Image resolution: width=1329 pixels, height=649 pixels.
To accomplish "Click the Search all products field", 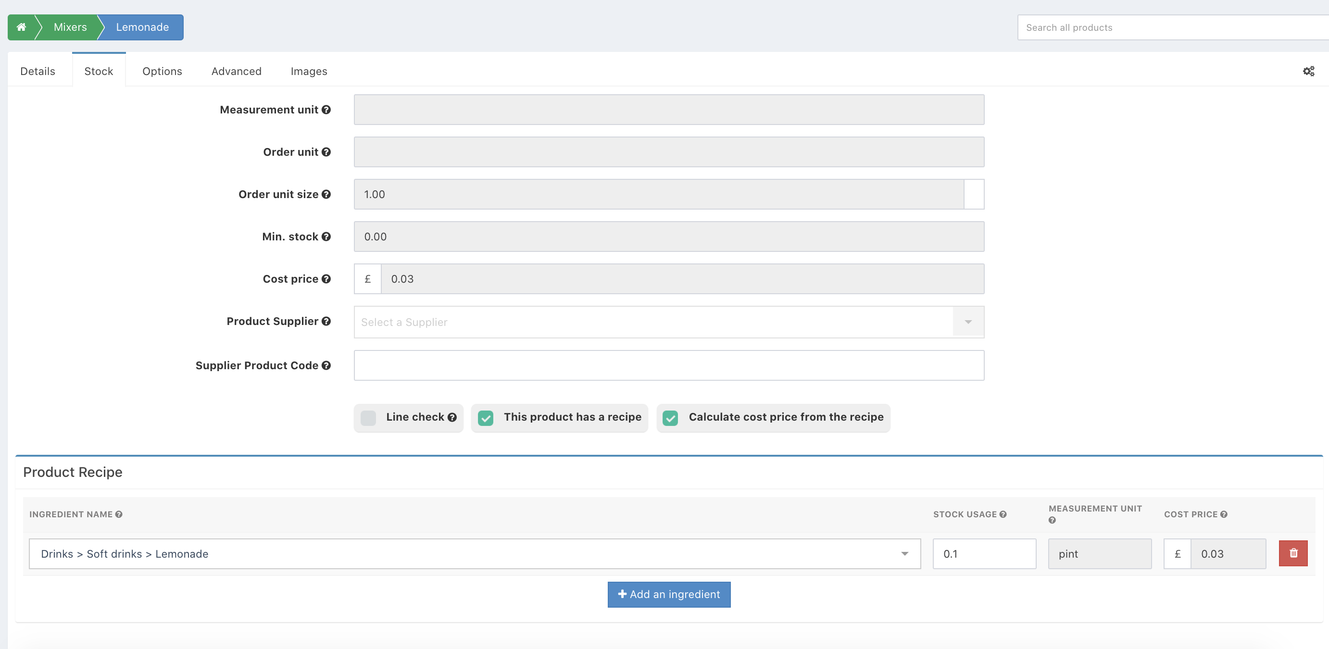I will 1171,27.
